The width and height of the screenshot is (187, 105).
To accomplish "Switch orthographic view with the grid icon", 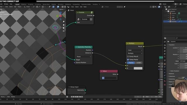I will point(64,31).
